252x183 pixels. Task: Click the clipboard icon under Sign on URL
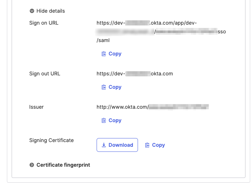[x=104, y=54]
